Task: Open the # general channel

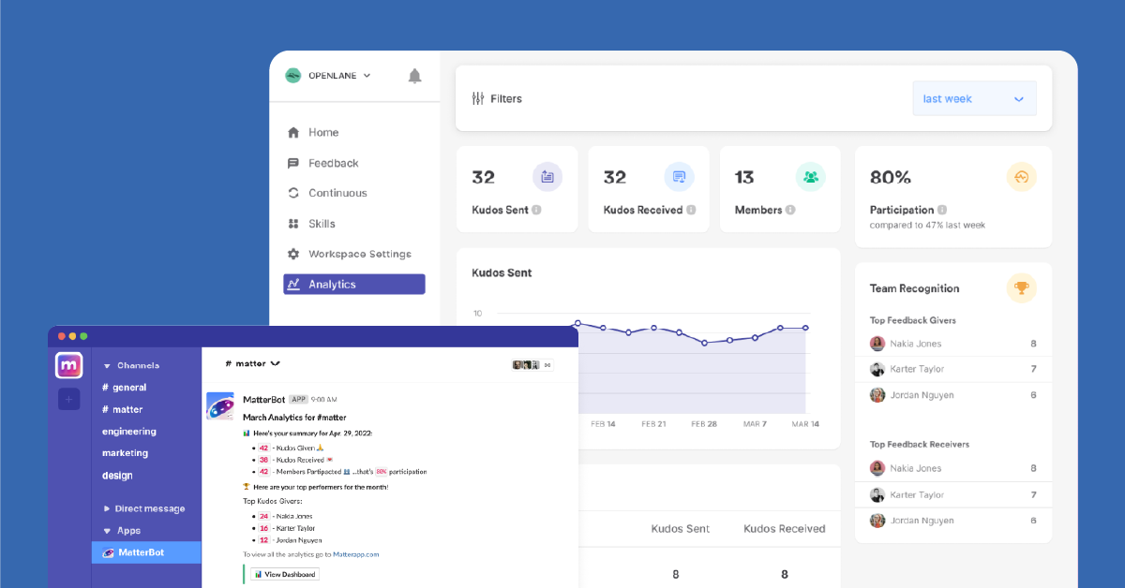Action: 125,388
